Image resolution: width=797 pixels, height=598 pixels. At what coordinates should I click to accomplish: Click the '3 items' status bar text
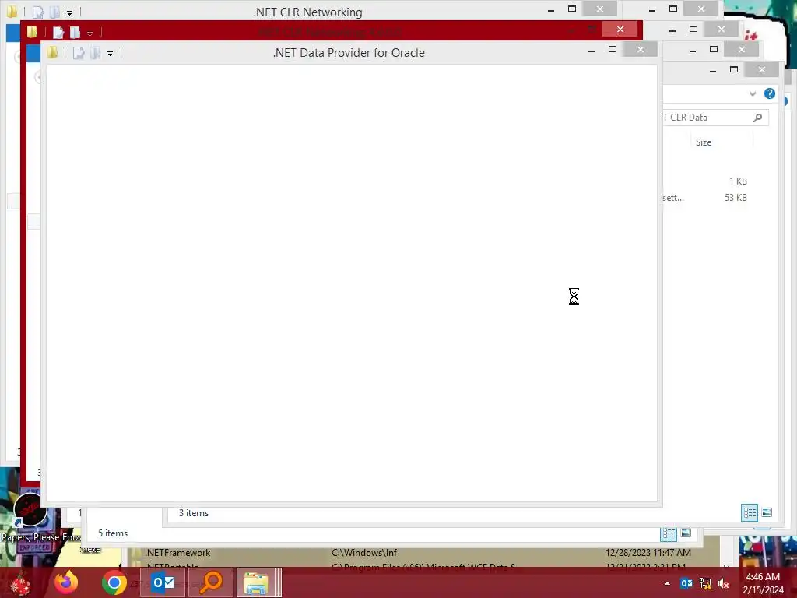[194, 513]
